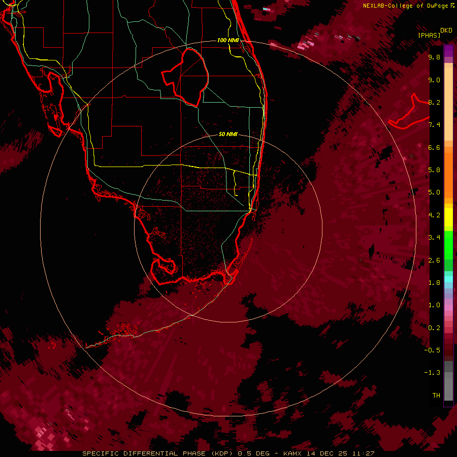Click the 5.8 scale label

434,170
